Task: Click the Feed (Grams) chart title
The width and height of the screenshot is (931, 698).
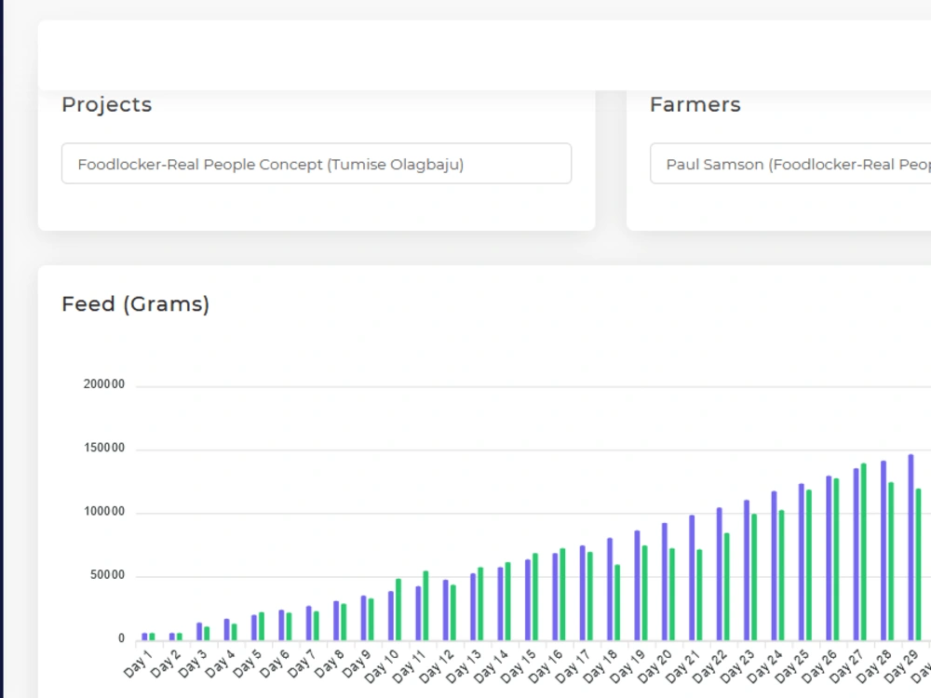Action: (x=135, y=304)
